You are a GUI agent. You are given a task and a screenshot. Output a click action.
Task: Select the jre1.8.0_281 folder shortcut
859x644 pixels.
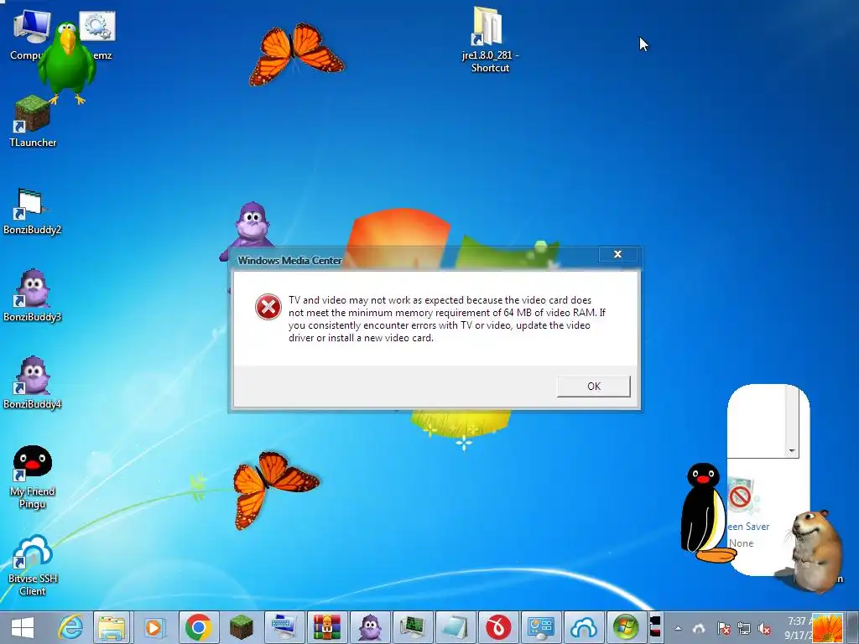click(x=489, y=39)
